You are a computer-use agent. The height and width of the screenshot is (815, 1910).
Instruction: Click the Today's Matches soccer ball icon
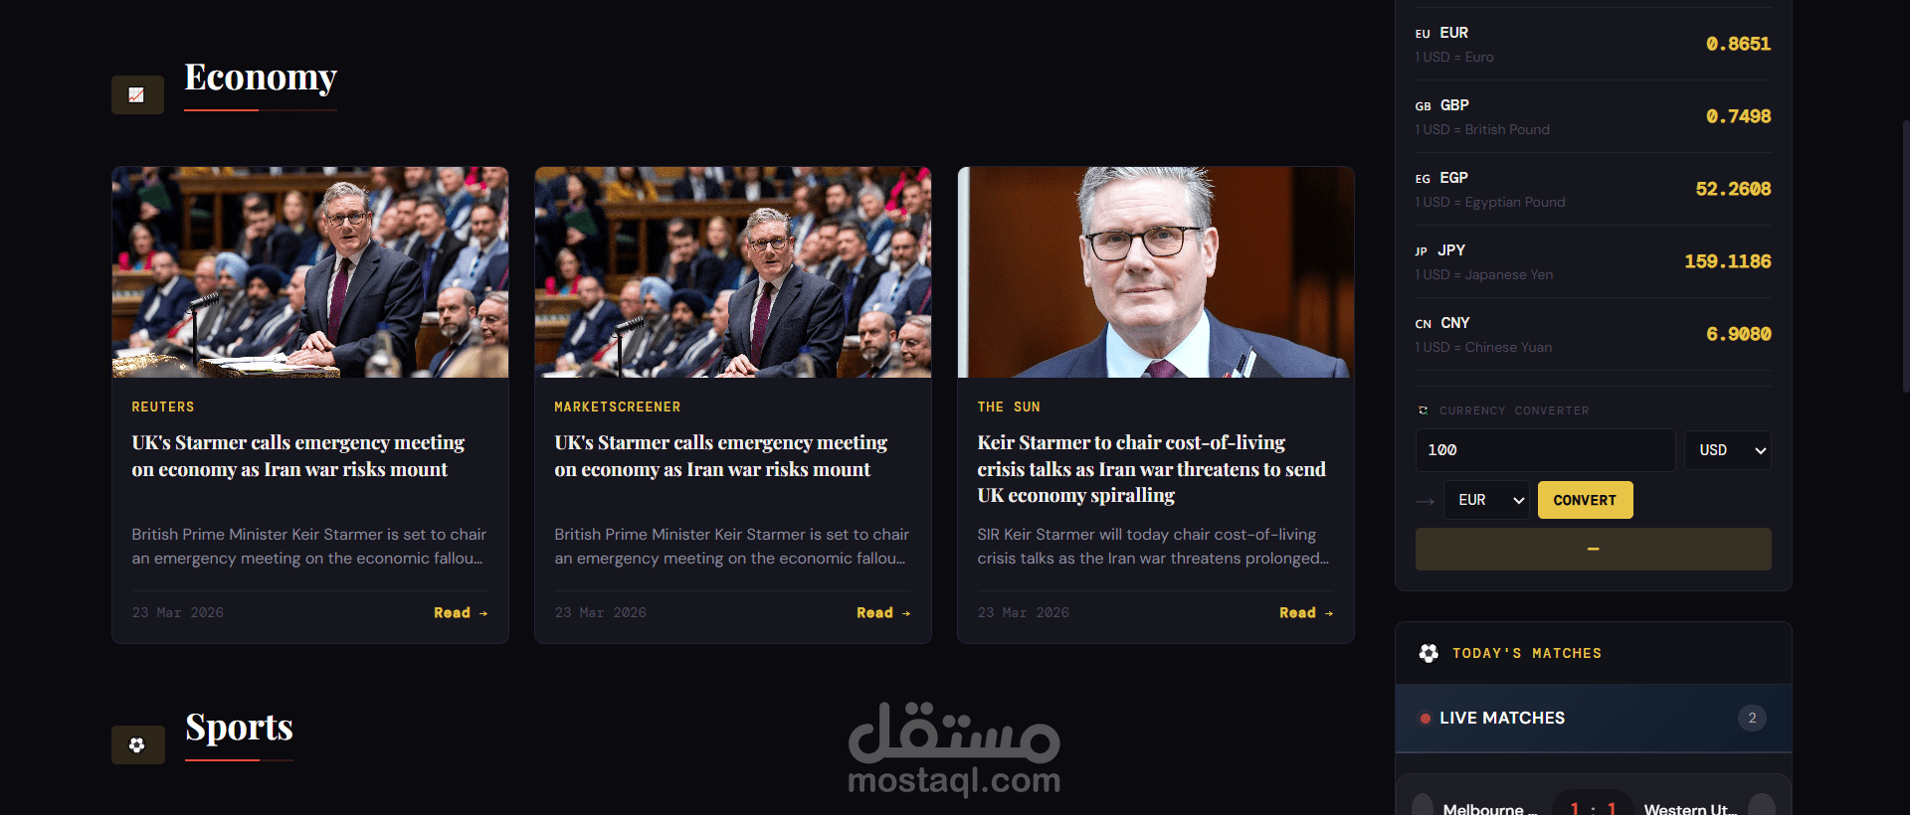pos(1429,653)
